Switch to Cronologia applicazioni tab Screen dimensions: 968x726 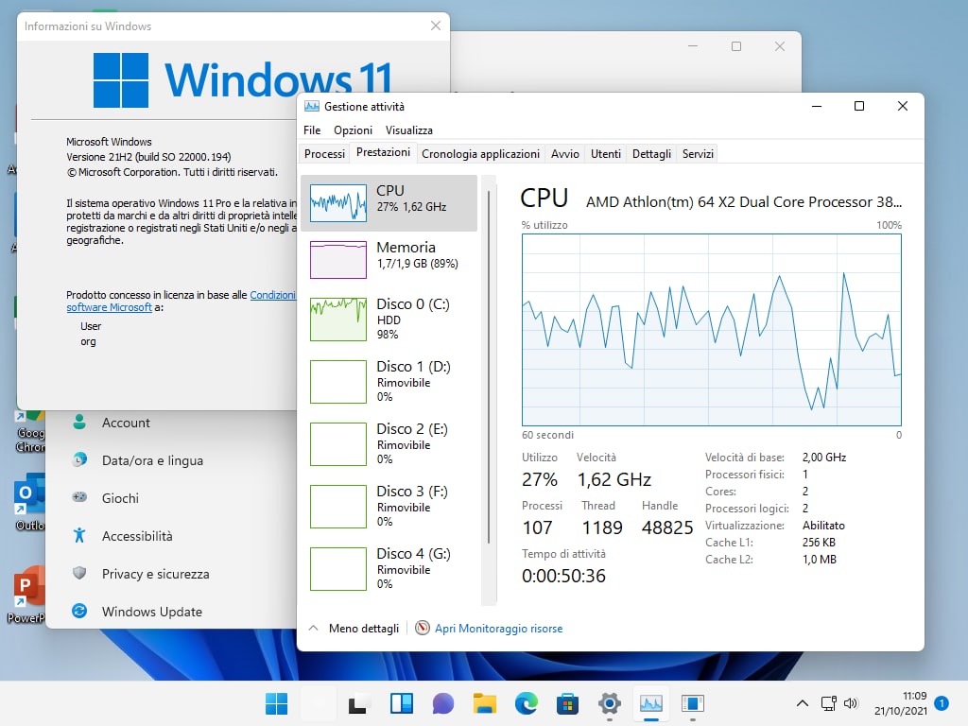(x=480, y=154)
